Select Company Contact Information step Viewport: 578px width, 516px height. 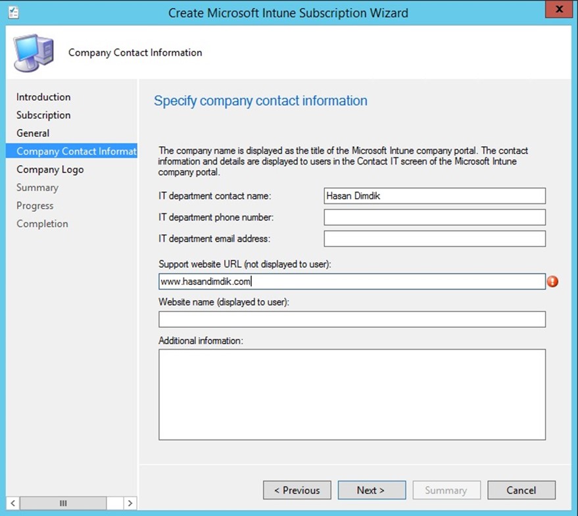coord(72,151)
